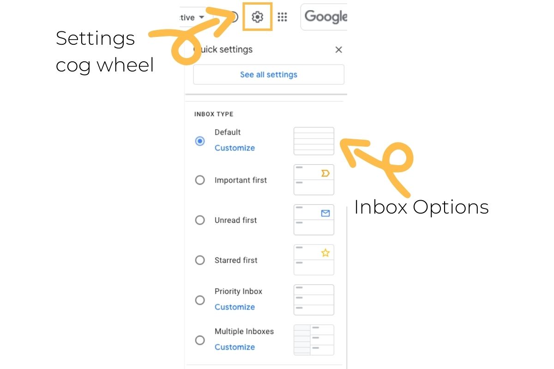Click the Priority Inbox preview thumbnail

coord(313,299)
